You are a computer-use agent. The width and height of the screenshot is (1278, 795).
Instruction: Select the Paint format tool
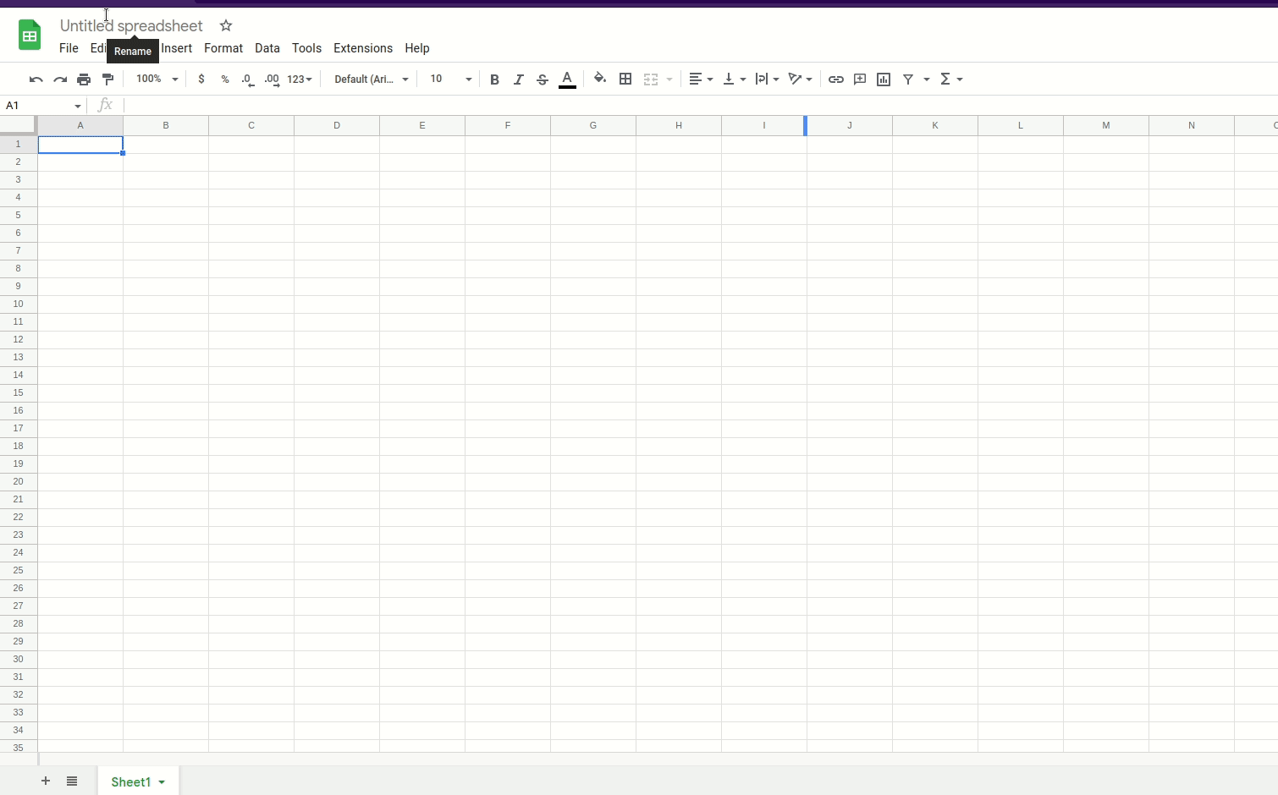point(108,79)
